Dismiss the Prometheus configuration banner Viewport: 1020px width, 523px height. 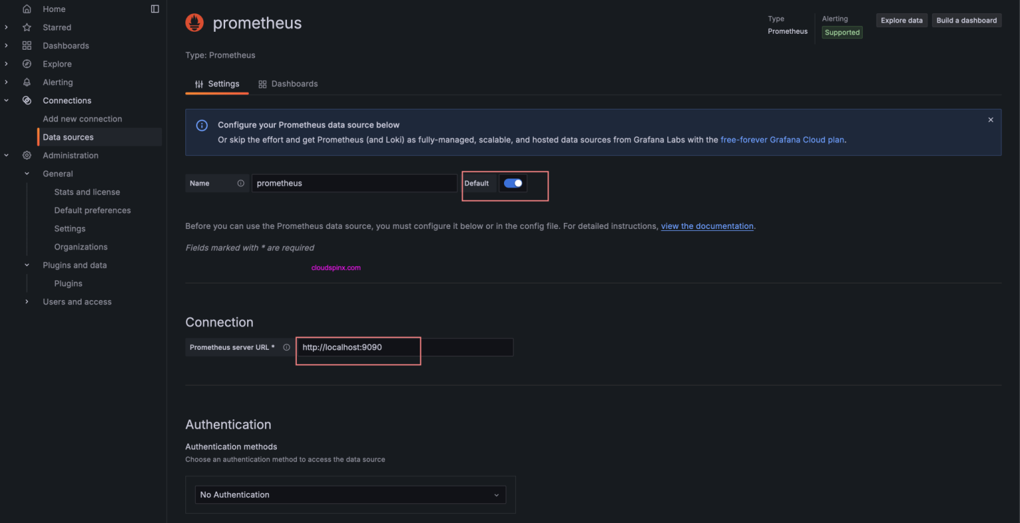990,119
